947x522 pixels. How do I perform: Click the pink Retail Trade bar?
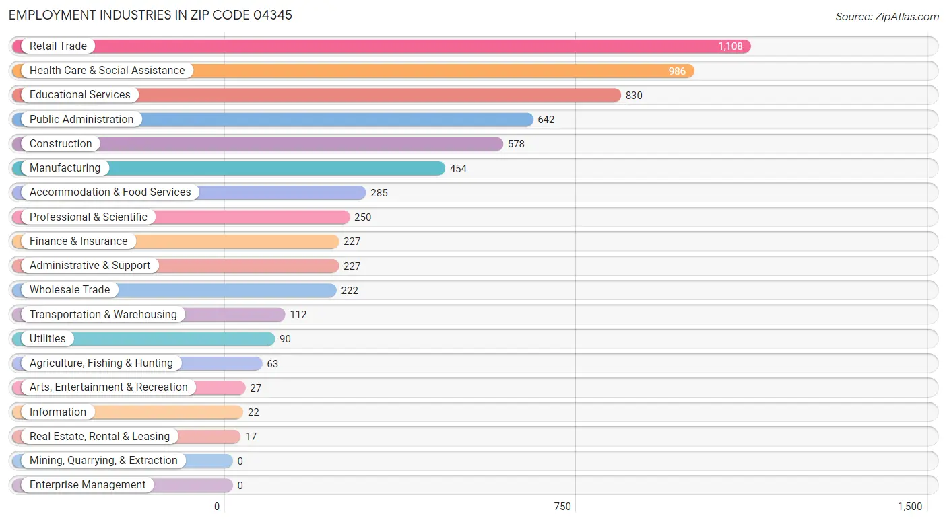(381, 46)
